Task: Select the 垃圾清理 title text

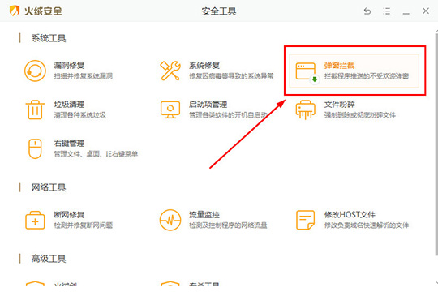Action: [x=69, y=105]
